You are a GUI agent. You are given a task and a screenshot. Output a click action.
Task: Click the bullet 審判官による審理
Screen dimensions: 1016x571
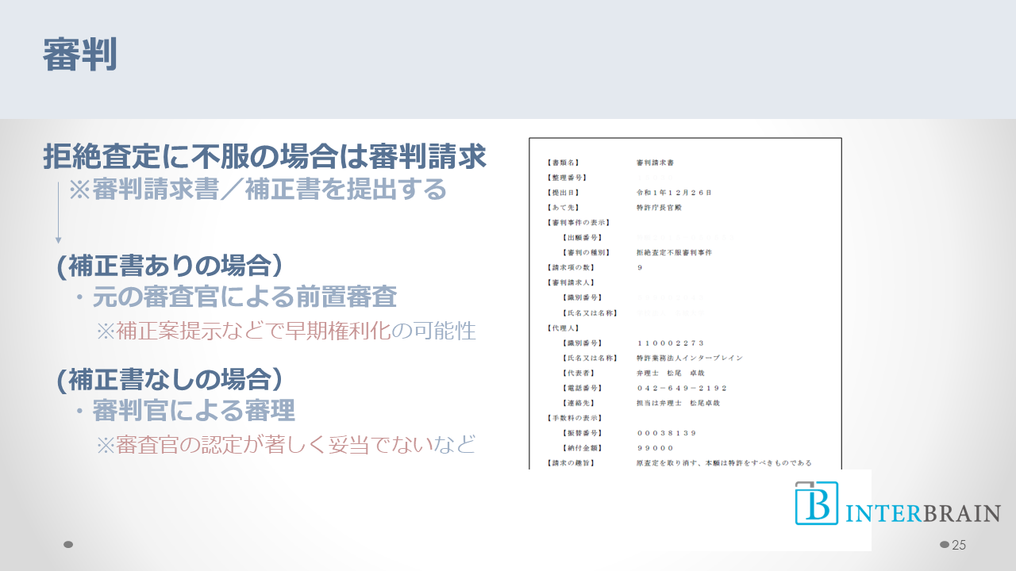[x=186, y=411]
